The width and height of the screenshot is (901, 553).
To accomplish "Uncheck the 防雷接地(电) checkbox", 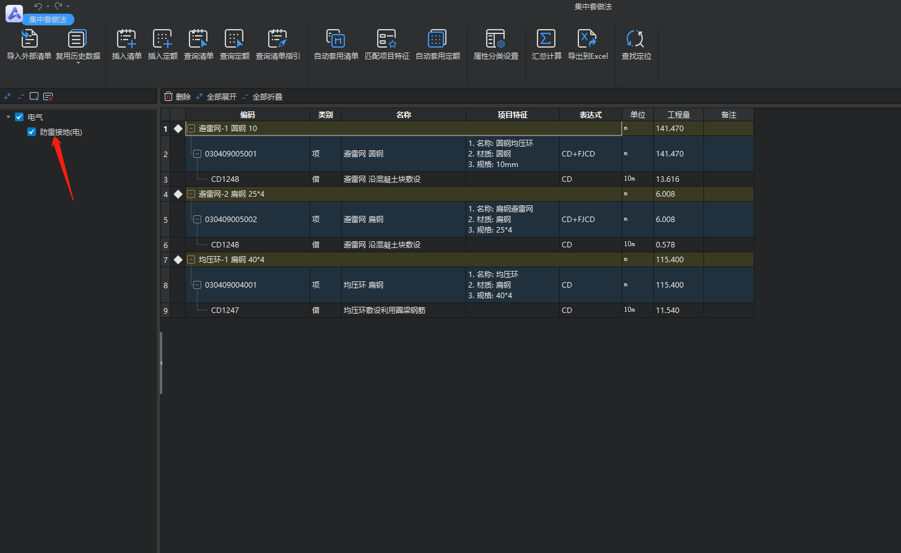I will coord(32,132).
